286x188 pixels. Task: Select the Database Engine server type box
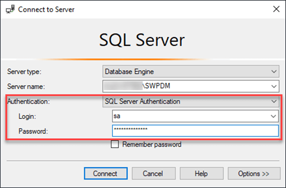tap(191, 72)
